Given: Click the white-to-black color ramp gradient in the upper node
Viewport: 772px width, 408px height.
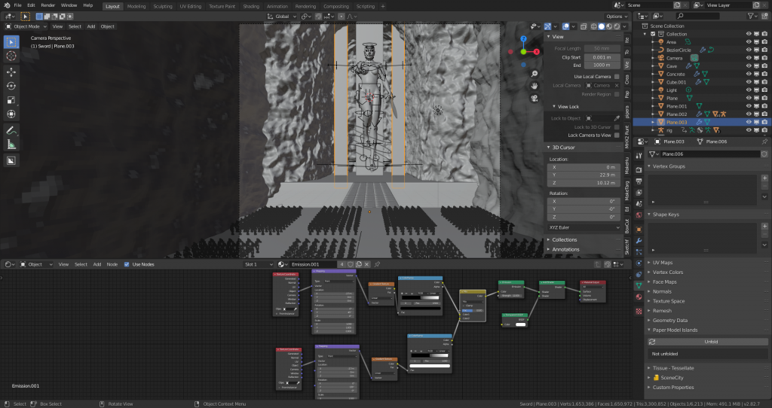Looking at the screenshot, I should tap(421, 297).
